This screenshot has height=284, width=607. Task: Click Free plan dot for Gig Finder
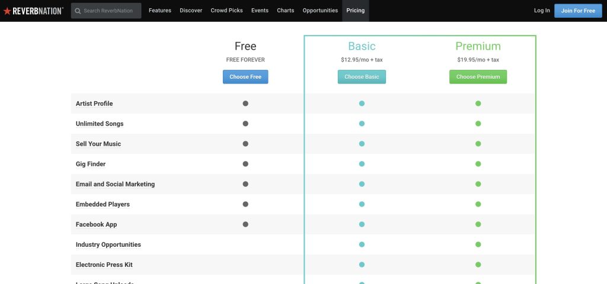[x=245, y=164]
